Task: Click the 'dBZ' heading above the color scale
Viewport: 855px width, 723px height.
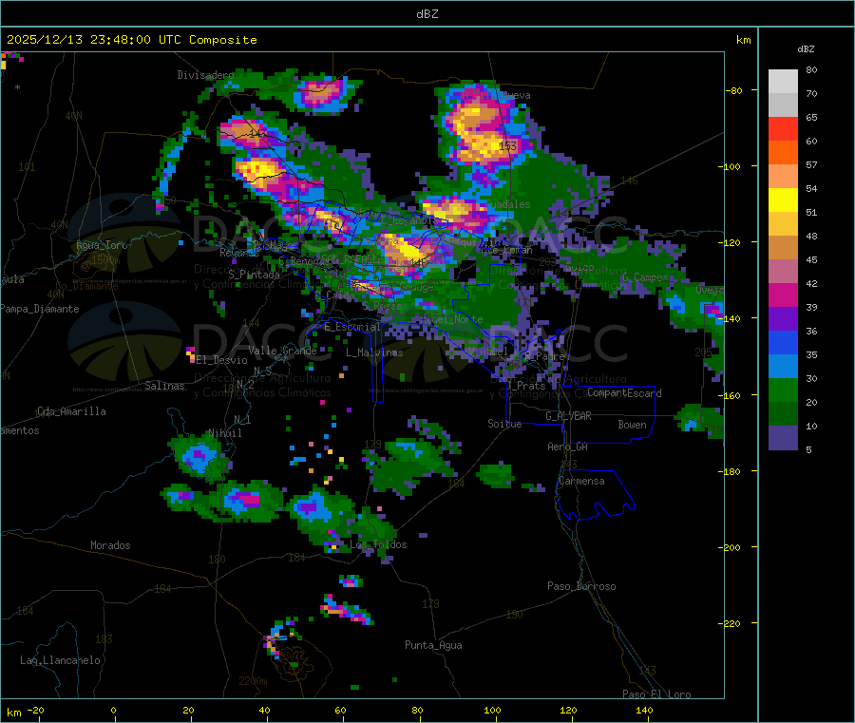Action: (806, 49)
